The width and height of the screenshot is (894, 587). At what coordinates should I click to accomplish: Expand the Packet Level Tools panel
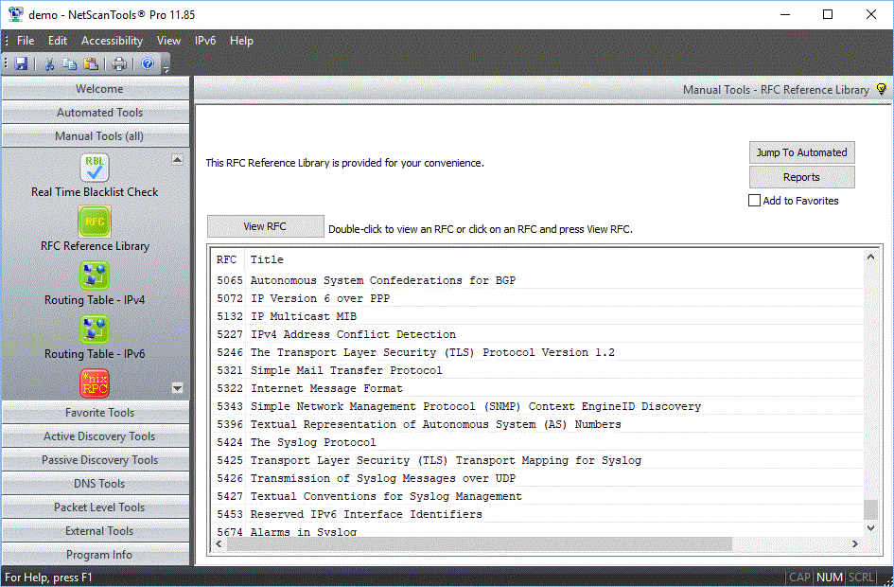96,507
